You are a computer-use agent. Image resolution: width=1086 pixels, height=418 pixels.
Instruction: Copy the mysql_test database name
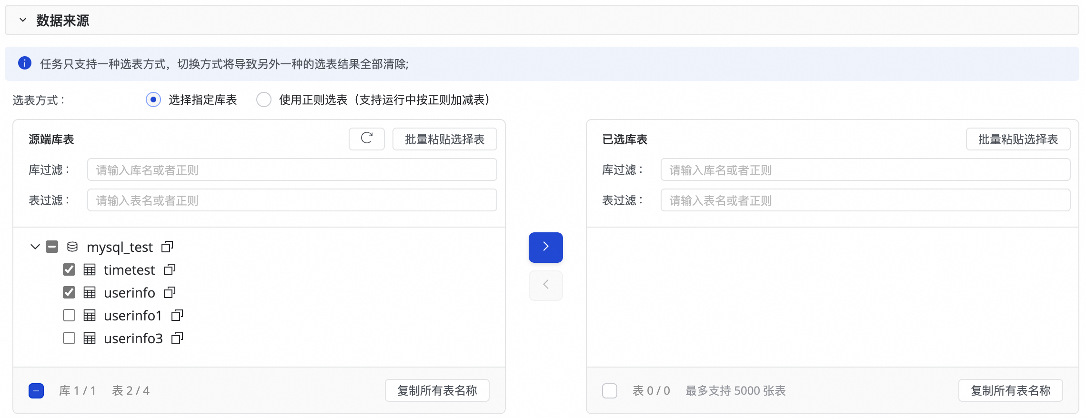click(x=167, y=247)
